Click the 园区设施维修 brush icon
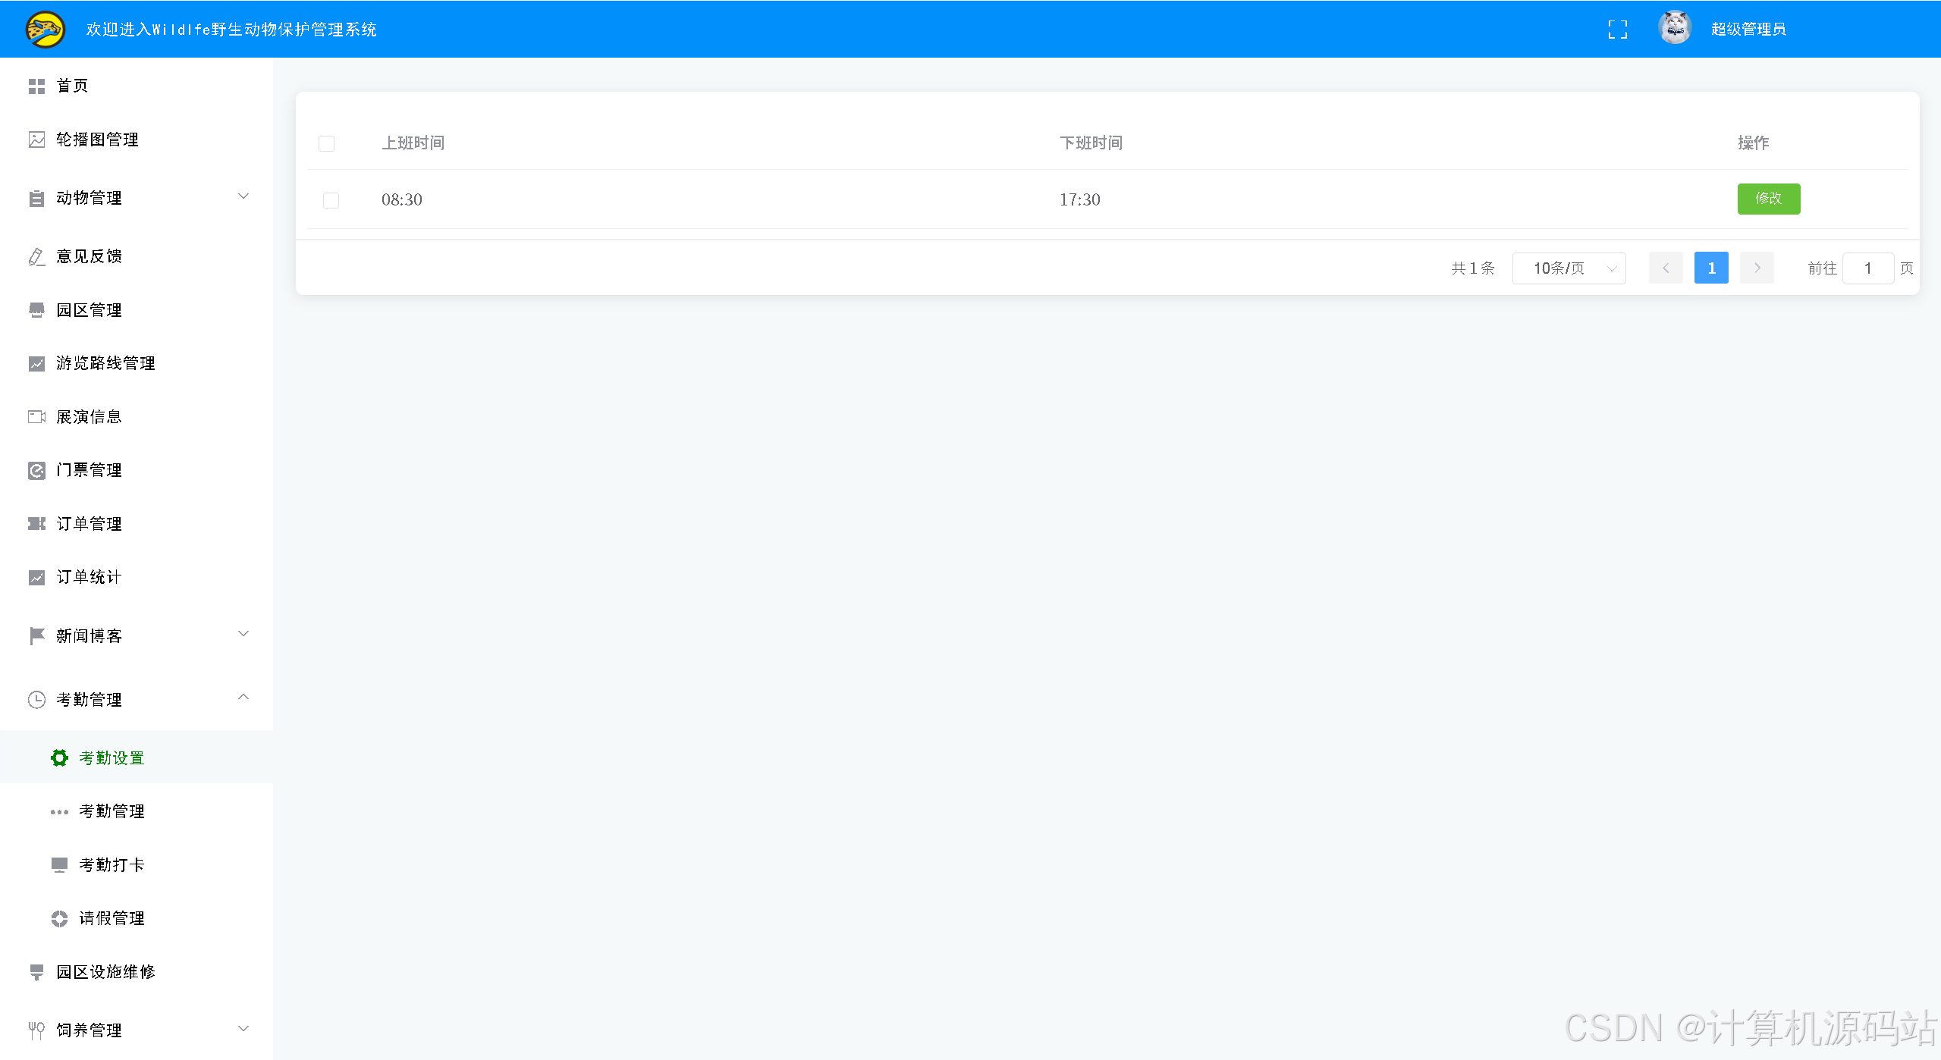Screen dimensions: 1941x1060 tap(36, 973)
